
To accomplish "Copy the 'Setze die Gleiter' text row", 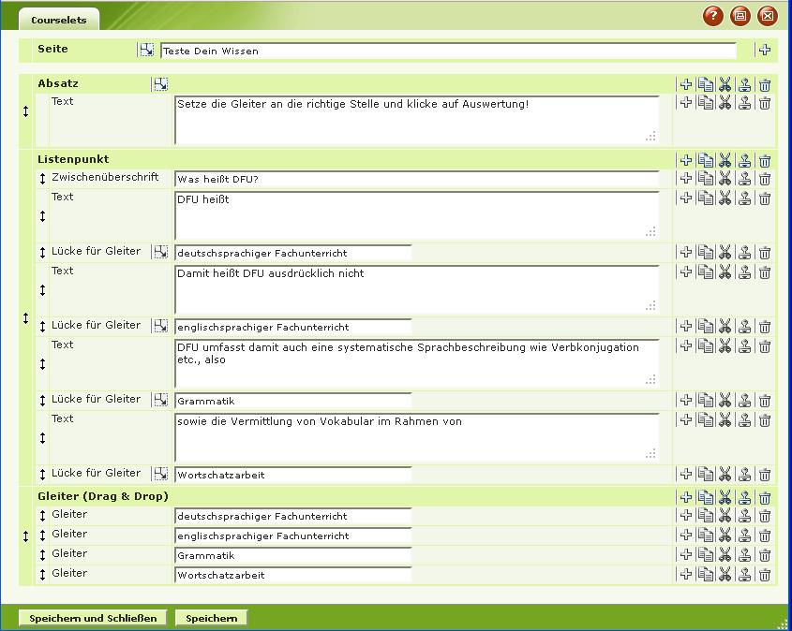I will pos(706,103).
